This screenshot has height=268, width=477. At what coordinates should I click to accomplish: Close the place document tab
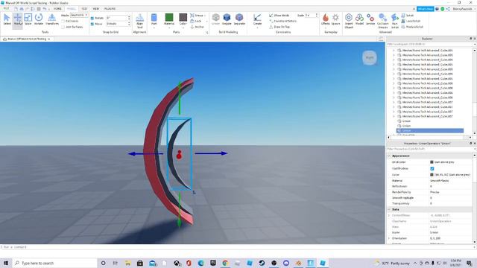[49, 39]
